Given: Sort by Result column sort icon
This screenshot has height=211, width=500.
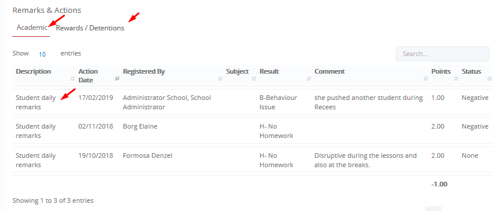Looking at the screenshot, I should pyautogui.click(x=309, y=78).
